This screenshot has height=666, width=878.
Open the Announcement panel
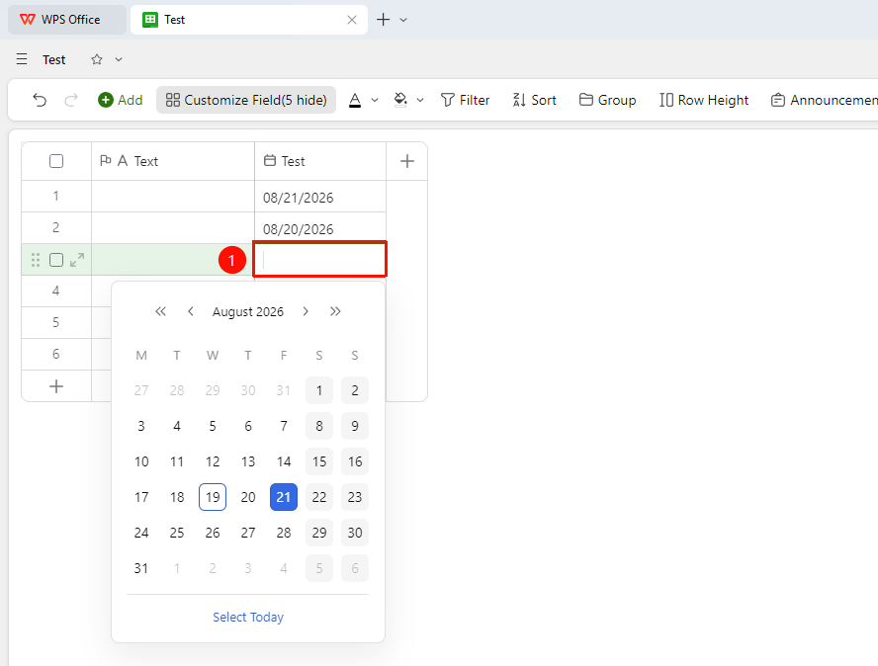pyautogui.click(x=824, y=100)
